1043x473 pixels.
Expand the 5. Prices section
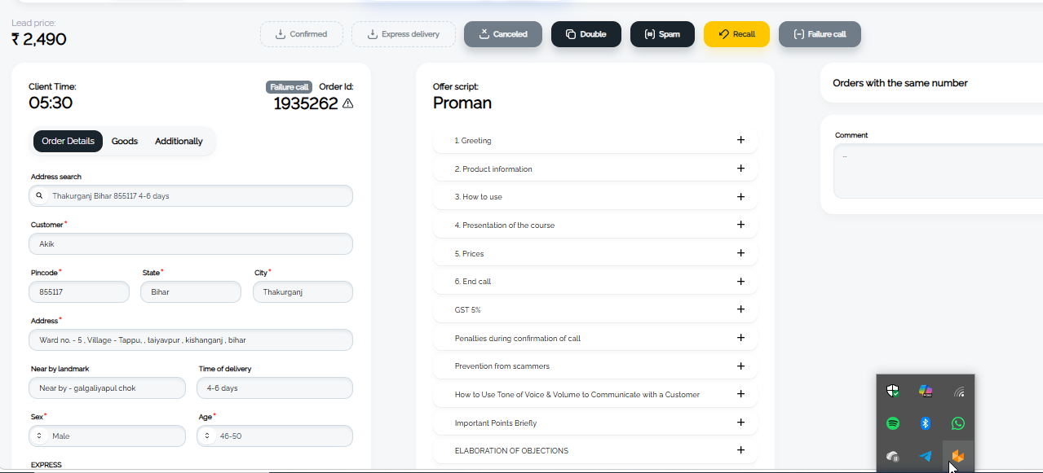[x=595, y=253]
